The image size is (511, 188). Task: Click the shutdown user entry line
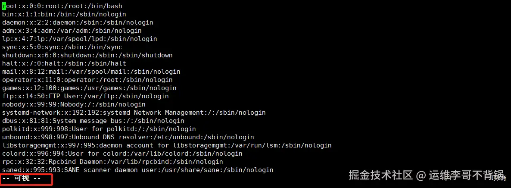[x=87, y=55]
